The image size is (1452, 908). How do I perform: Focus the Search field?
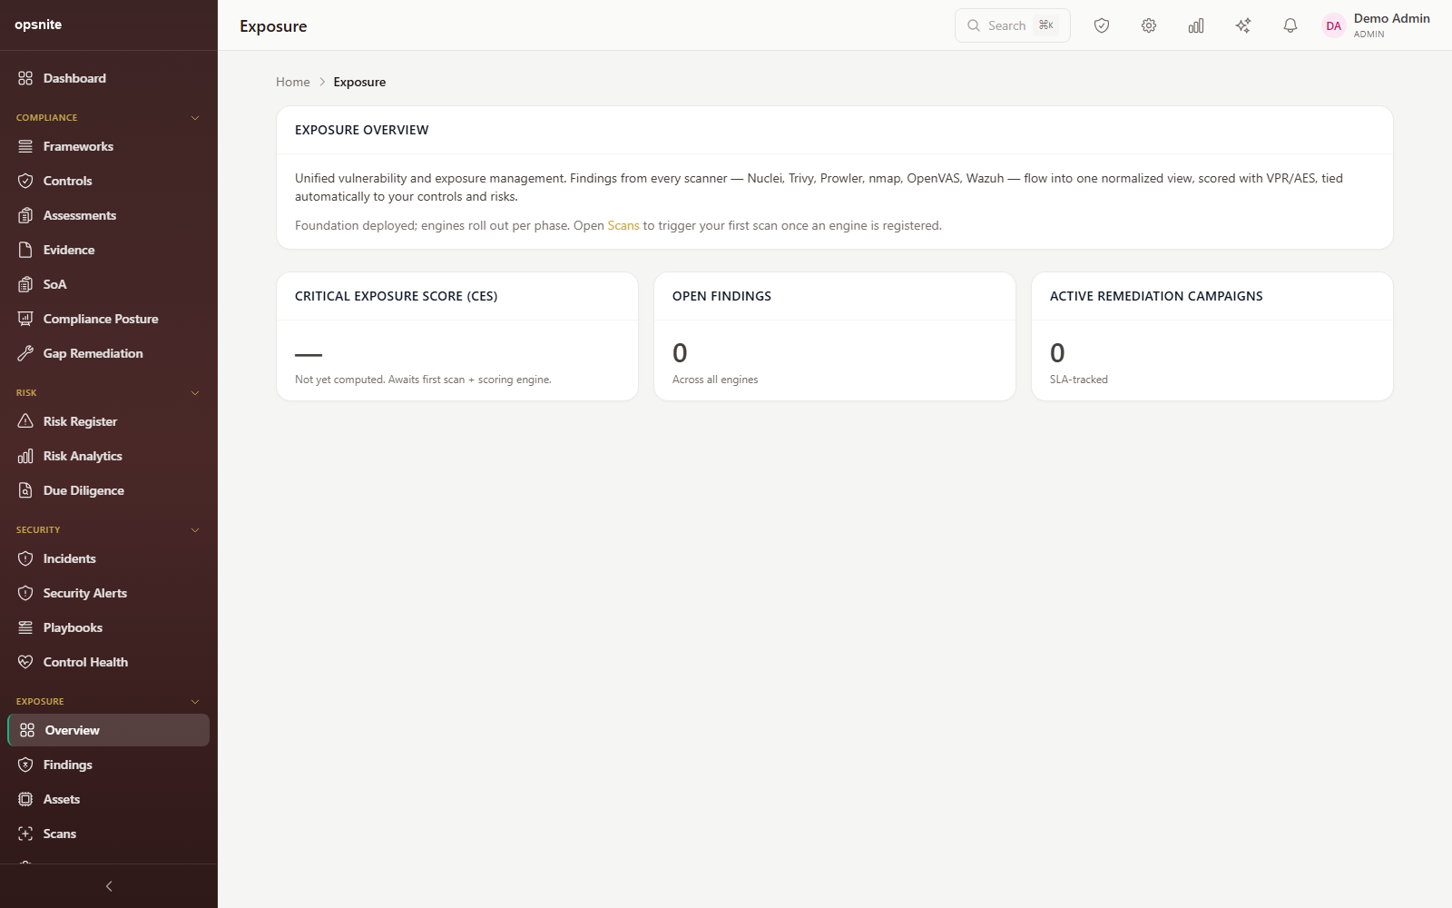(x=1013, y=25)
